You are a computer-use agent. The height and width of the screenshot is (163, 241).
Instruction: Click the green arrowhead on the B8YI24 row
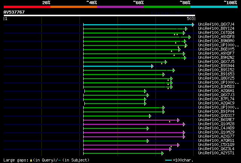[x=186, y=29]
